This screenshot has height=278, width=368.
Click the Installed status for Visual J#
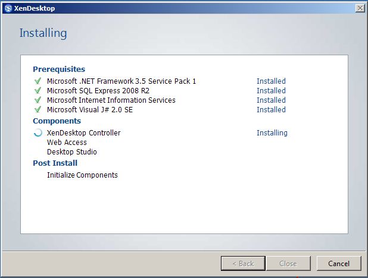271,110
